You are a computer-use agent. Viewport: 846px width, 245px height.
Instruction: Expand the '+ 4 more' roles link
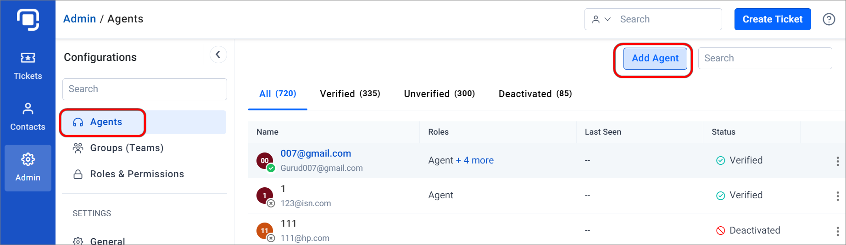click(x=475, y=160)
